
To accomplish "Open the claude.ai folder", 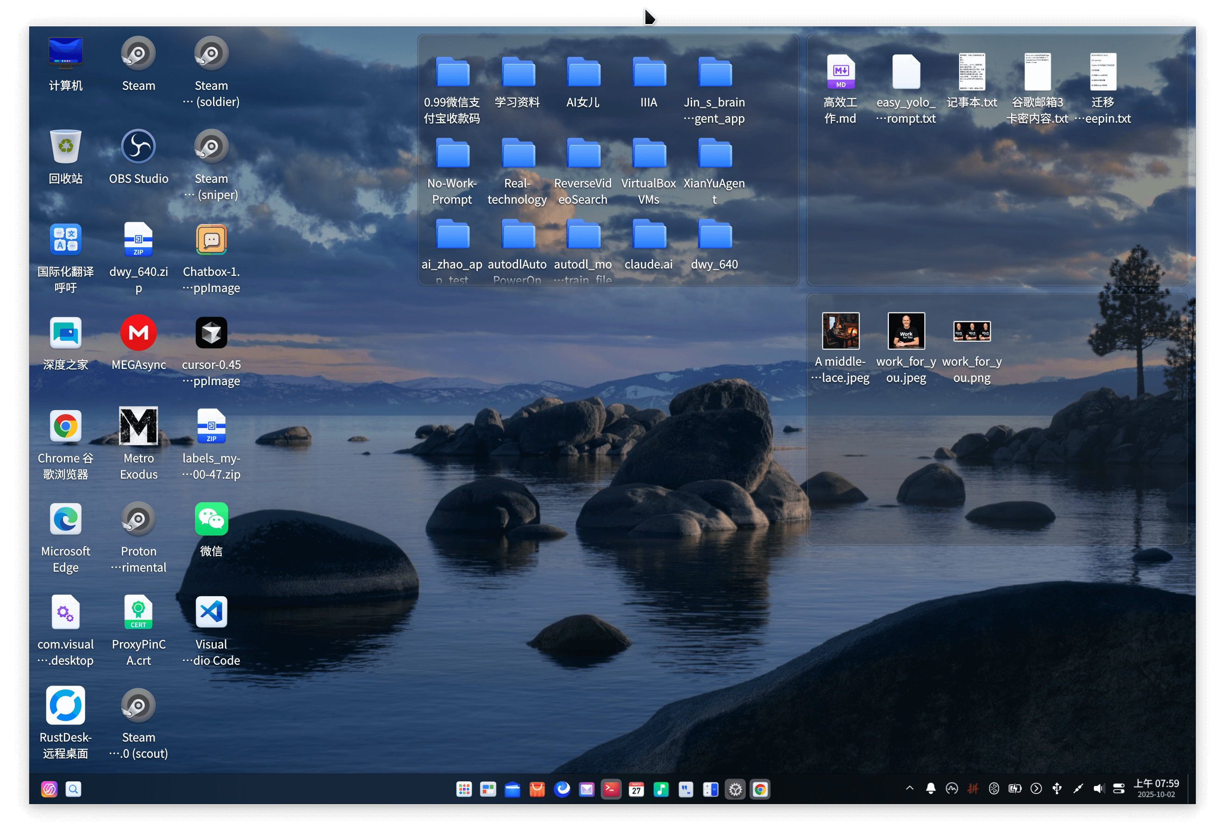I will point(649,234).
